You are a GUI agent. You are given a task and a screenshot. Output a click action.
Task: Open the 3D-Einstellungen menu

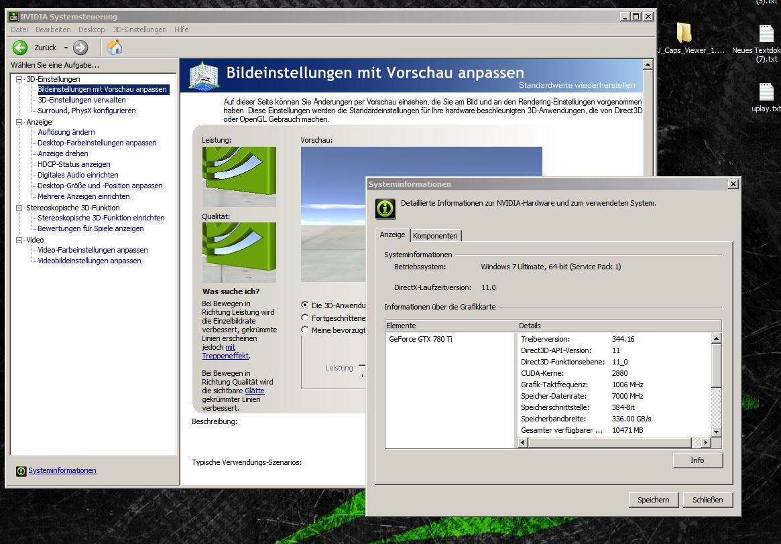coord(139,29)
